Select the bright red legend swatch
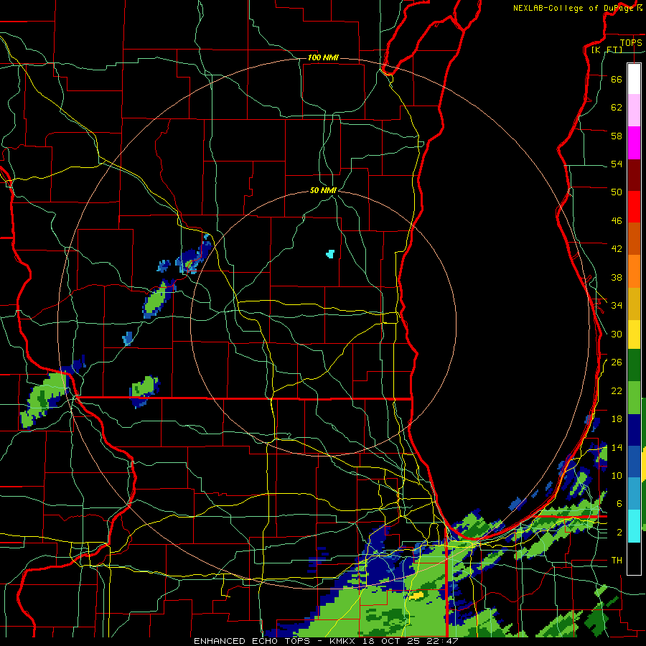646x646 pixels. (634, 207)
